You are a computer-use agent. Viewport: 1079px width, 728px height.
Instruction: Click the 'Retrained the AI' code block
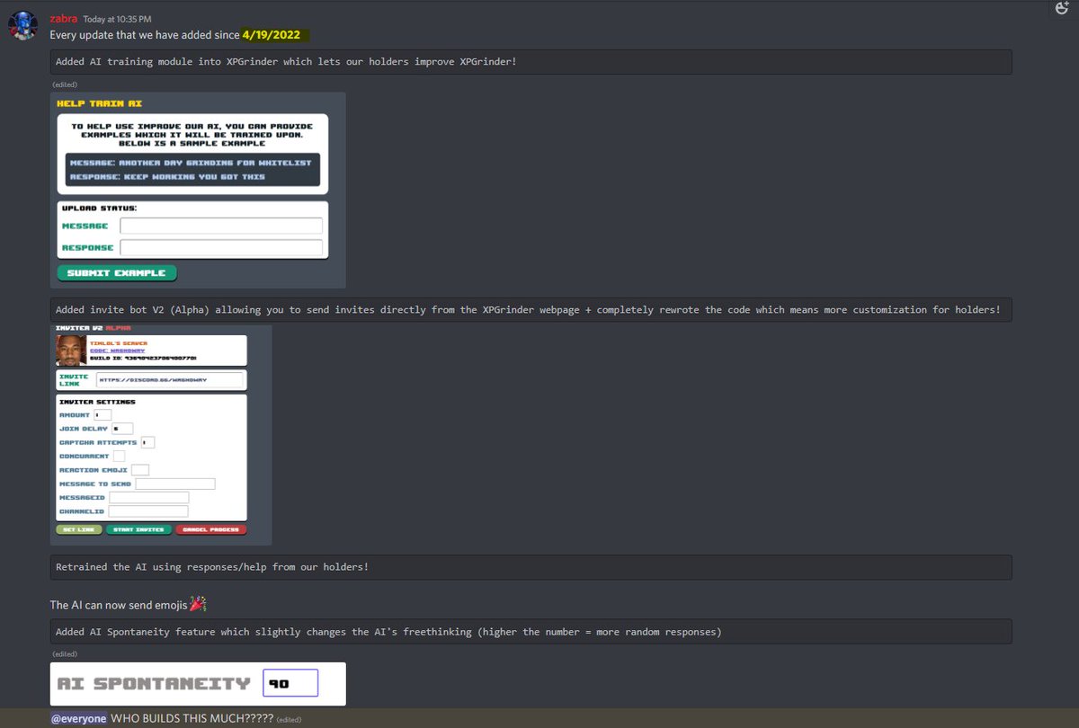[531, 567]
